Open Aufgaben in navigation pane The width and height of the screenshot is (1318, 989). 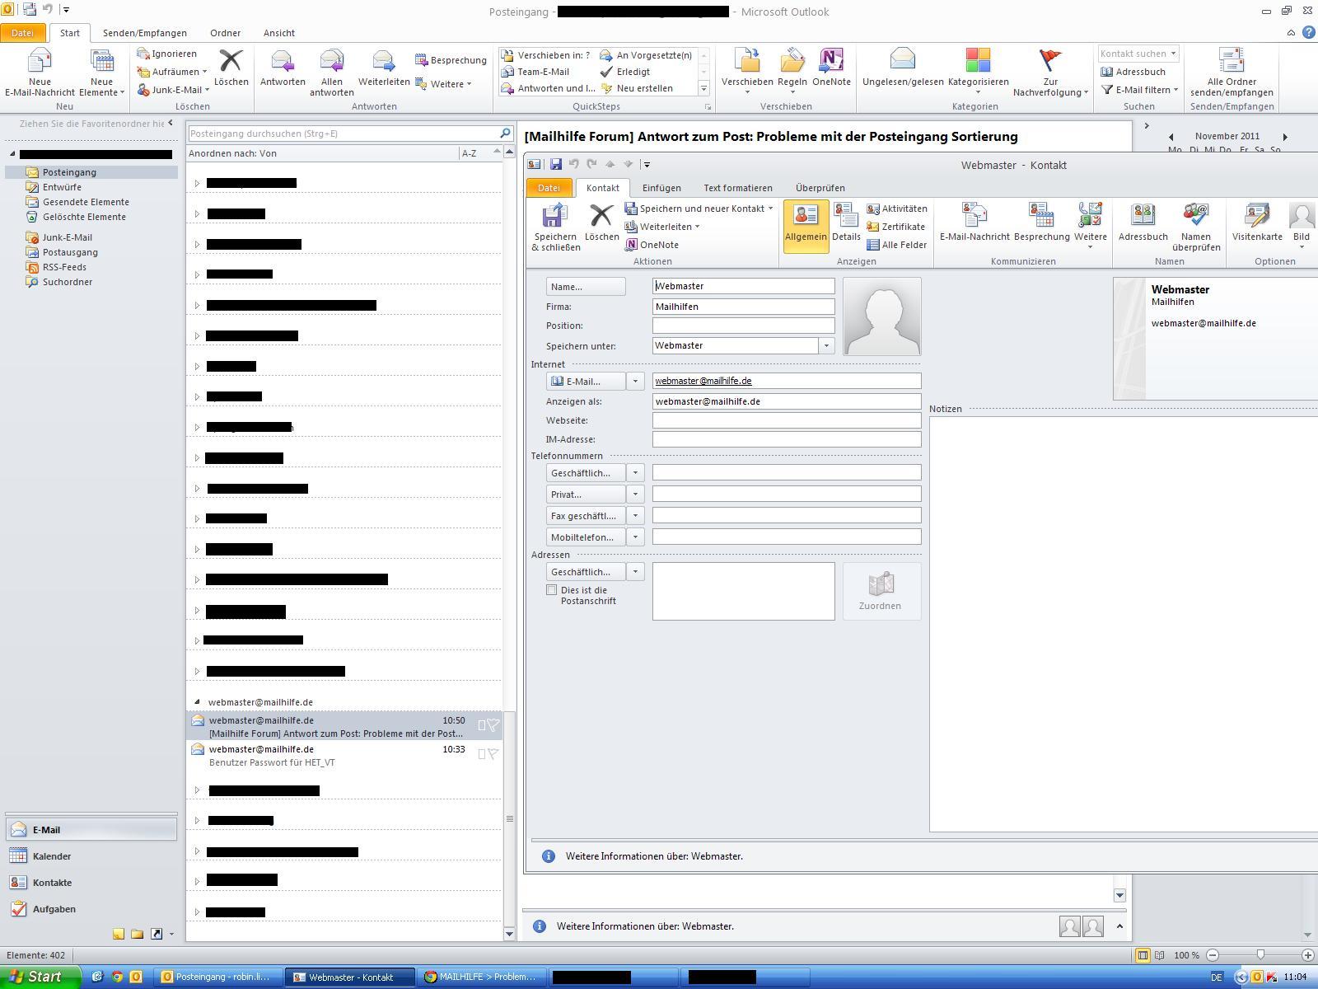91,909
